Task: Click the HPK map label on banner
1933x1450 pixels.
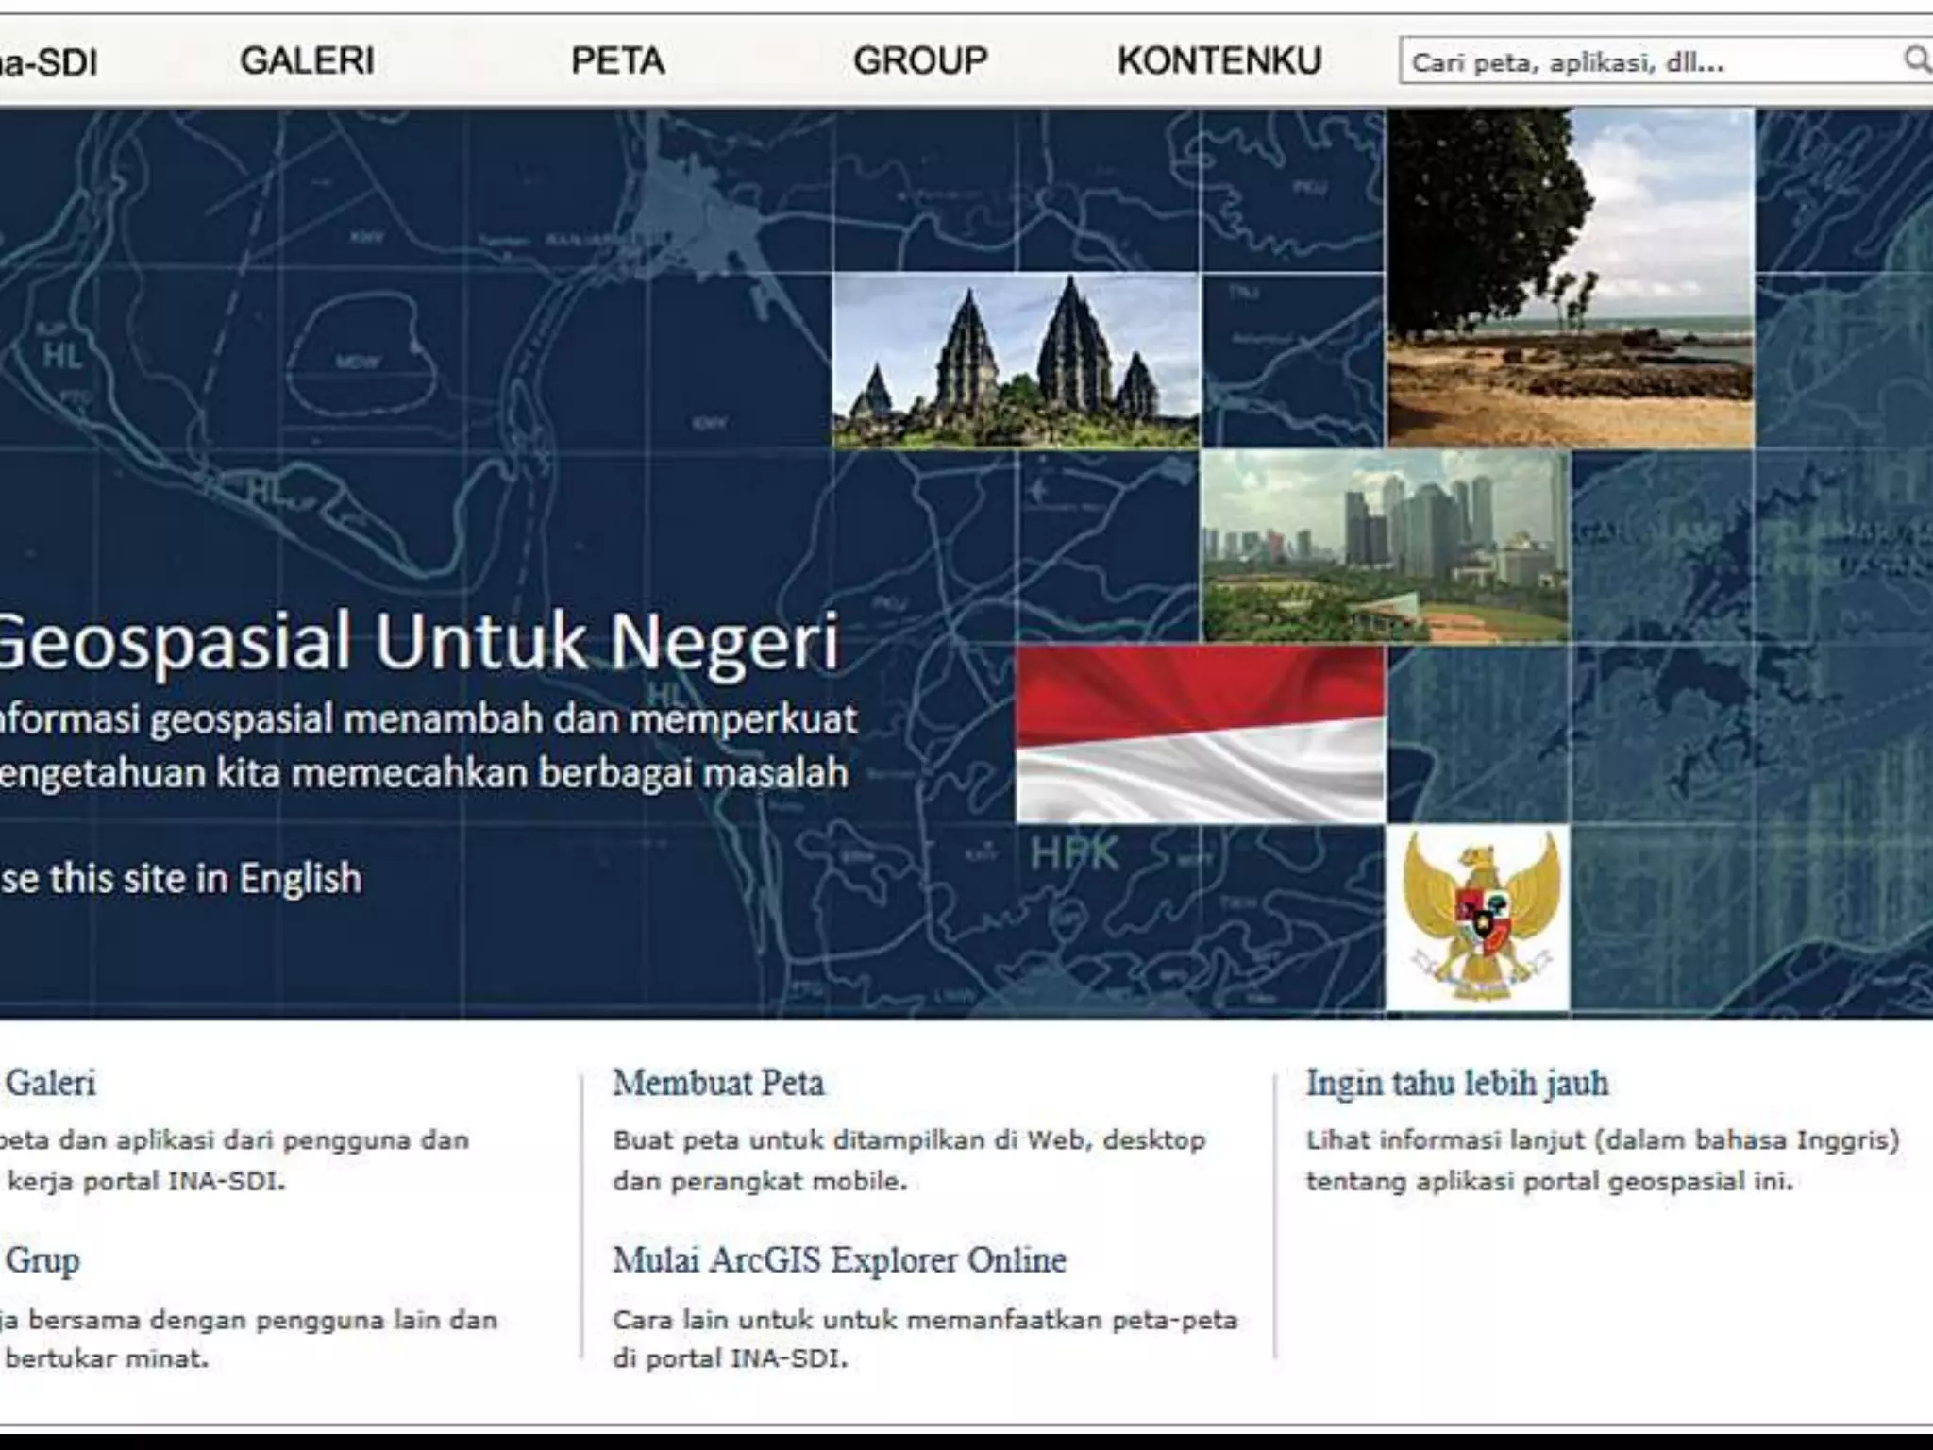Action: pos(1073,854)
